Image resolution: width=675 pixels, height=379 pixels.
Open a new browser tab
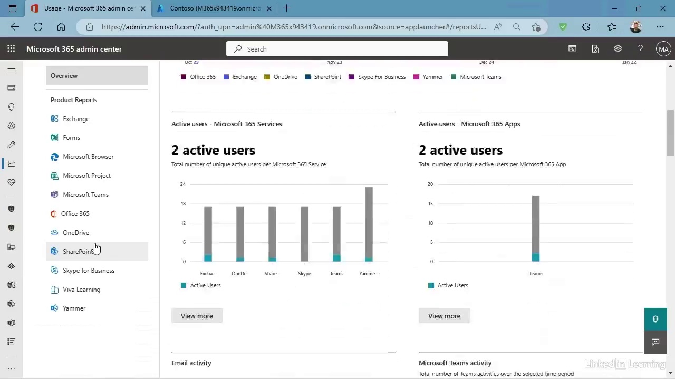[x=286, y=8]
